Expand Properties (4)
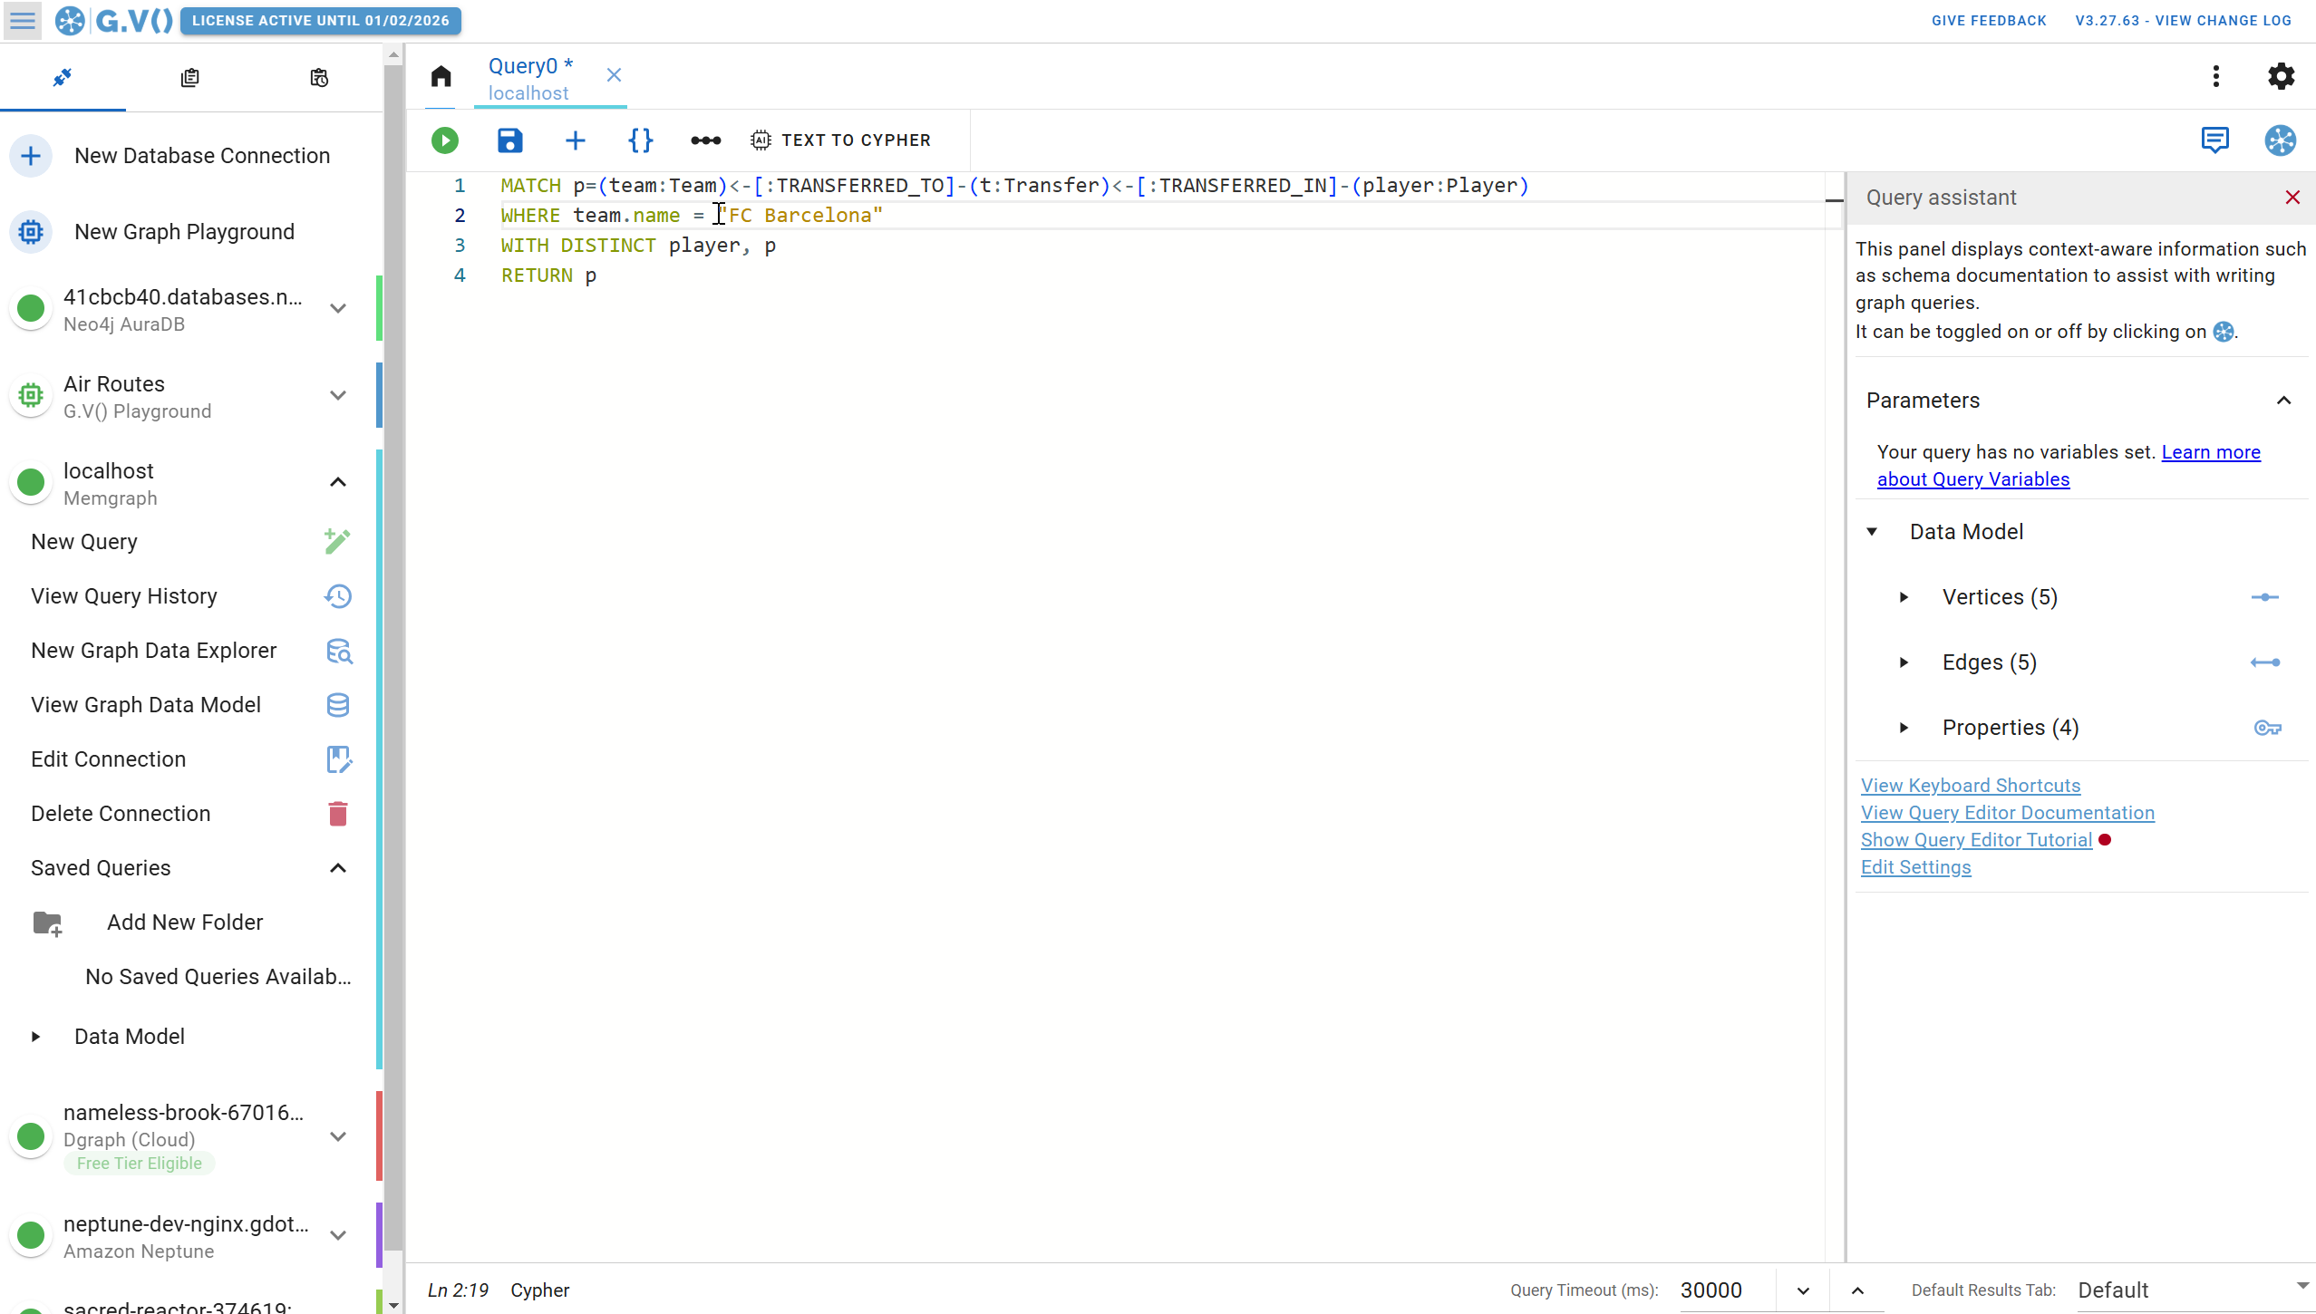 click(1904, 728)
